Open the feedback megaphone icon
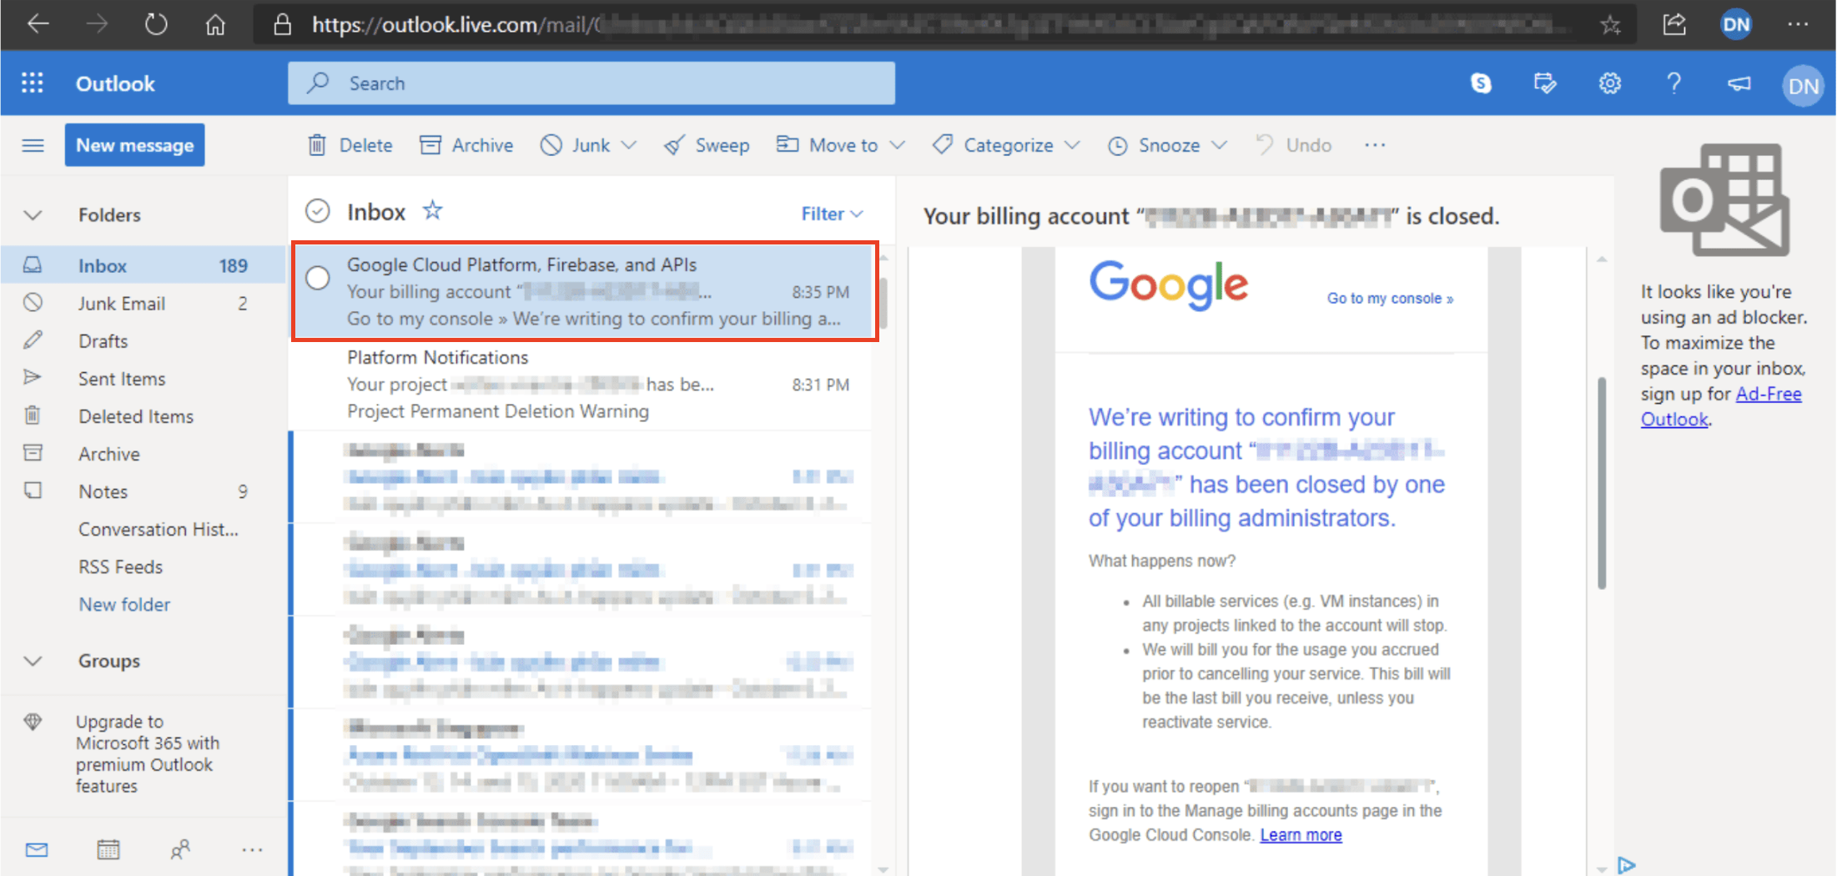The image size is (1837, 876). pos(1739,83)
